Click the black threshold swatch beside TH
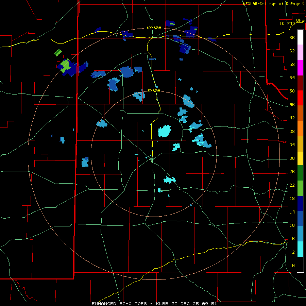Viewport: 306px width, 306px height. [x=300, y=265]
